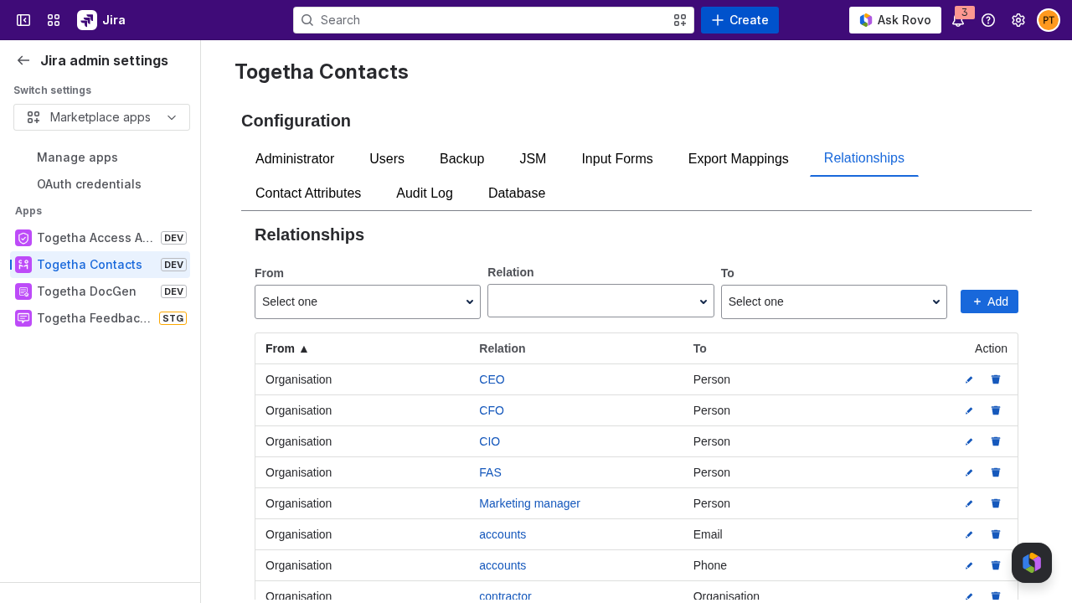Open the Marketplace apps settings dropdown
The width and height of the screenshot is (1072, 603).
101,117
